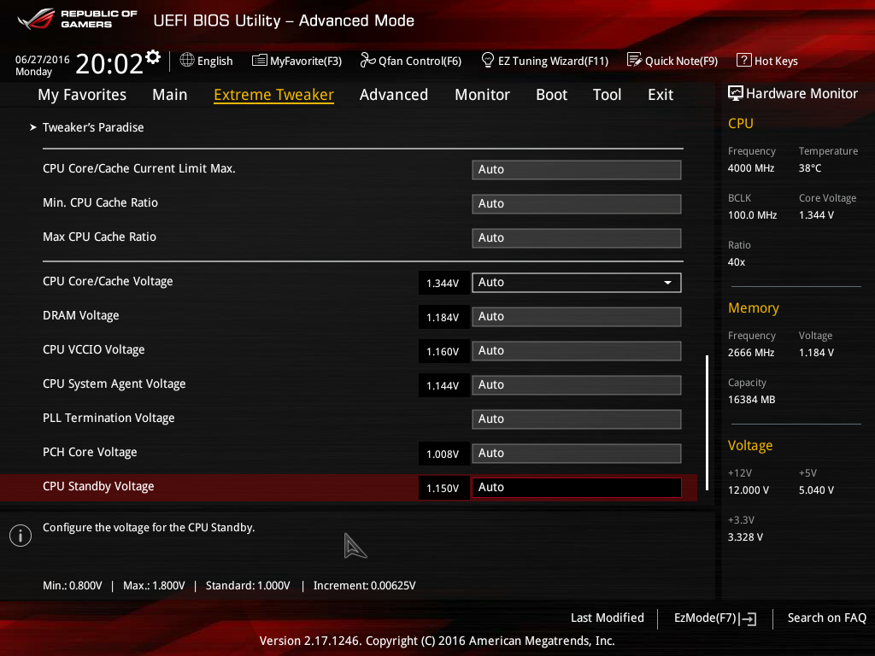Open CPU Core/Cache Voltage dropdown arrow

(667, 283)
